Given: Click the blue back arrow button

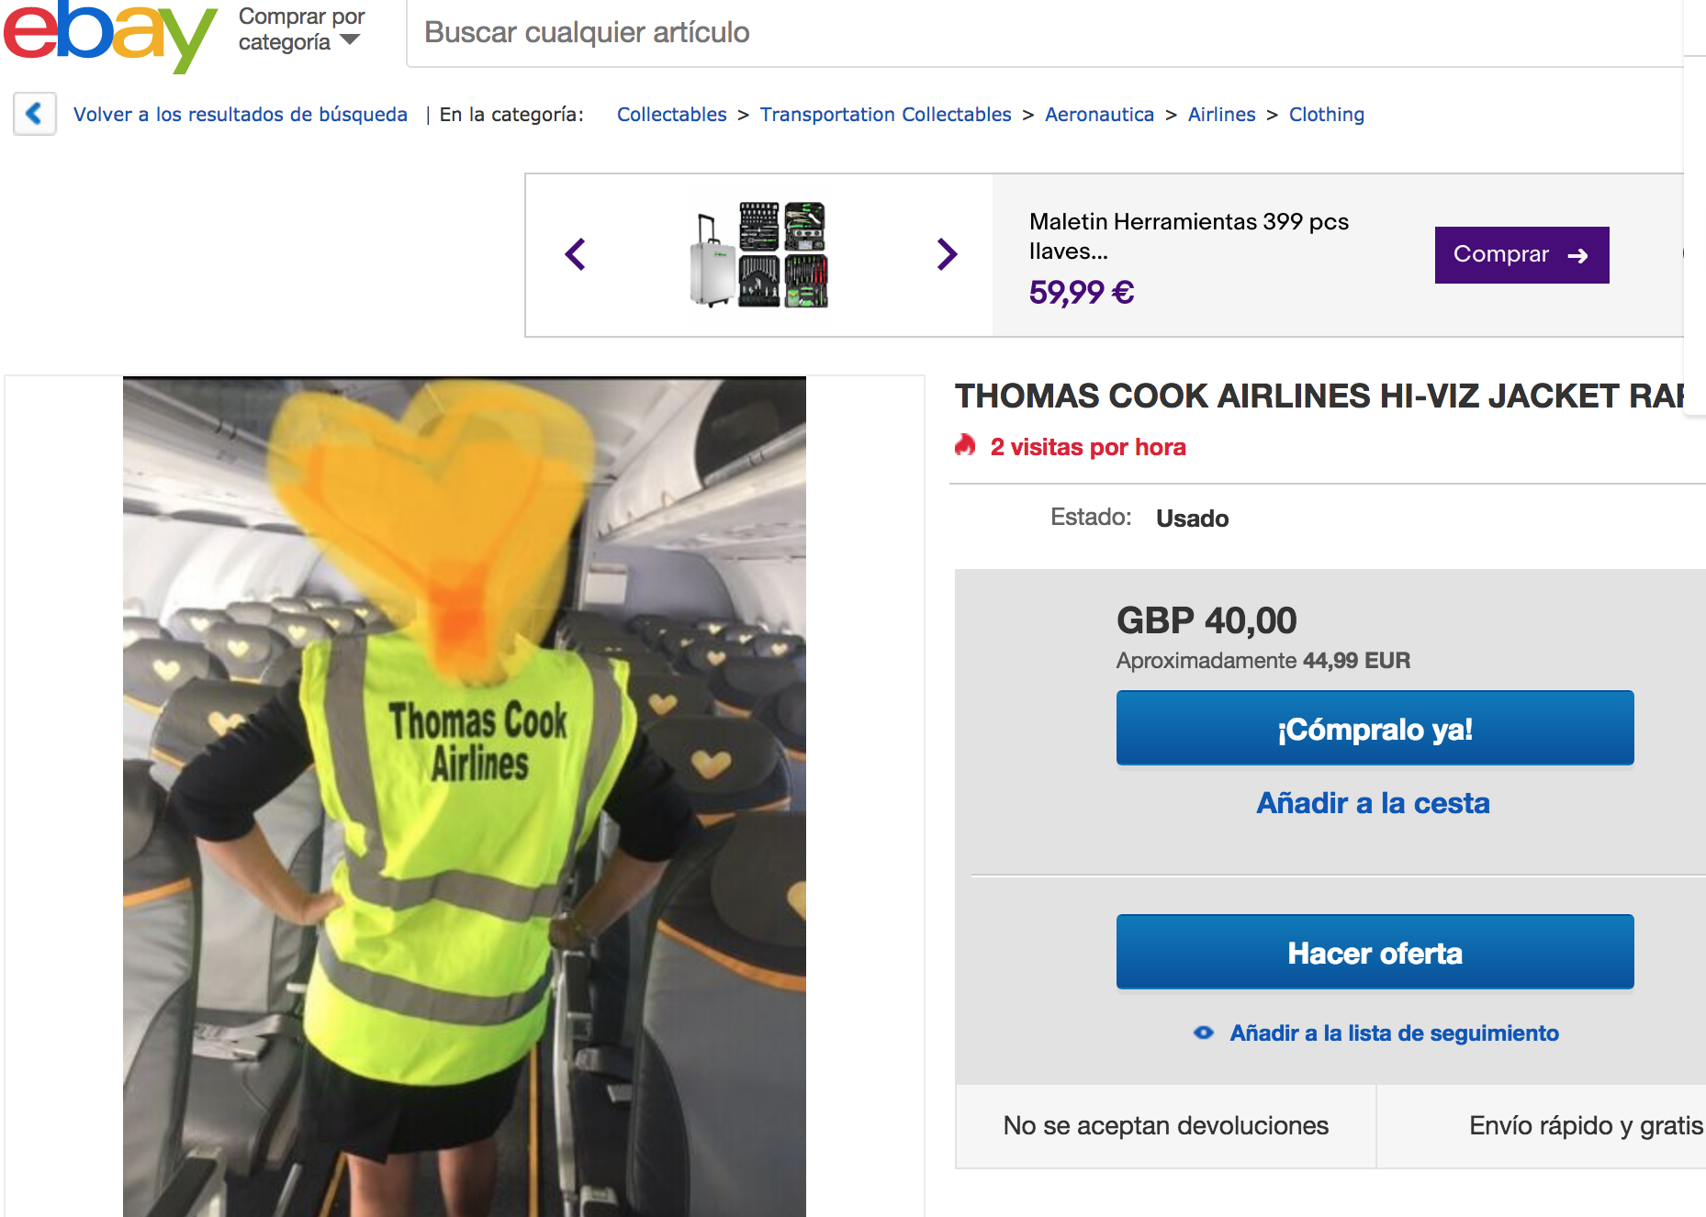Looking at the screenshot, I should point(35,114).
